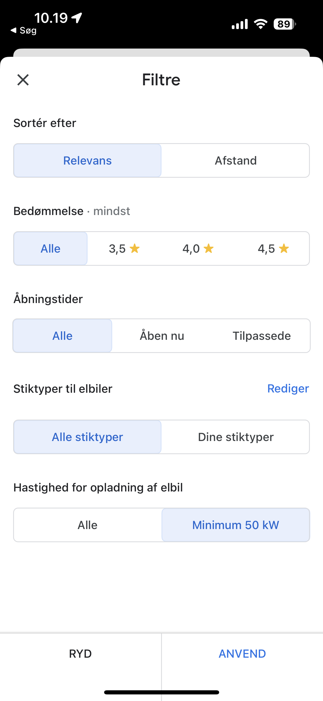Filter by minimum 3,5 star rating
The image size is (323, 701).
point(124,248)
